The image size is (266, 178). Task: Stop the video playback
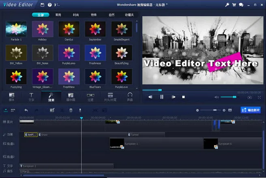tap(183, 97)
